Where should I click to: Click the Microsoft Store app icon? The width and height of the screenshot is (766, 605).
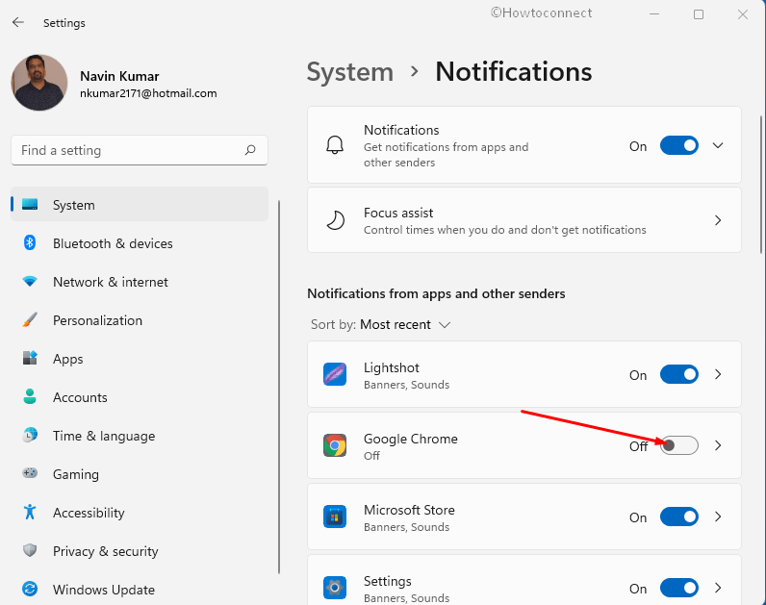(335, 517)
